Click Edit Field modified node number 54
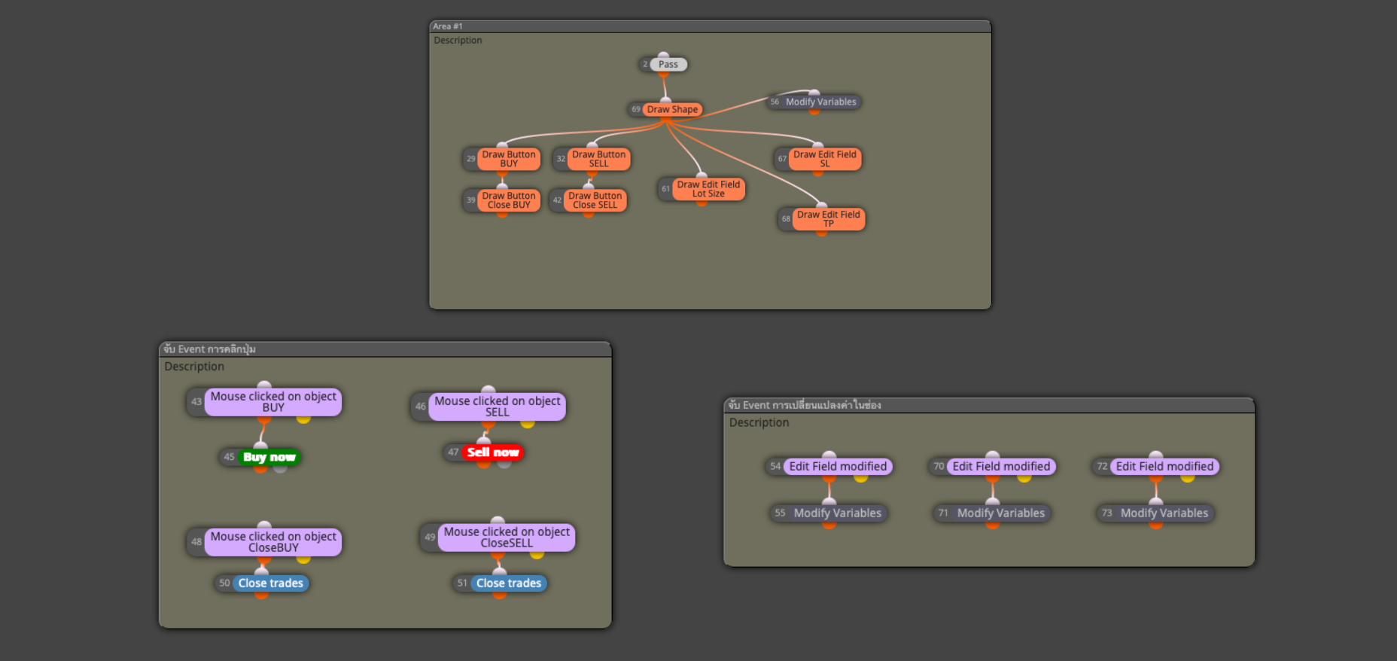1397x661 pixels. (x=837, y=467)
